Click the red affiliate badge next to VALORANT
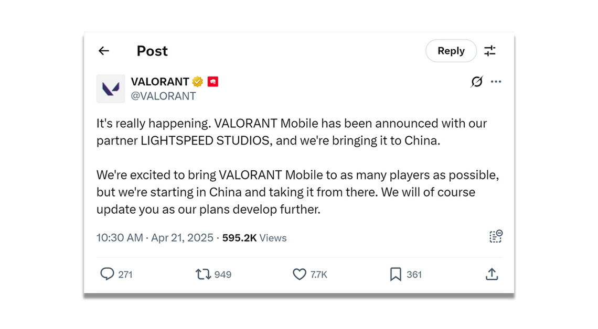 [x=212, y=81]
